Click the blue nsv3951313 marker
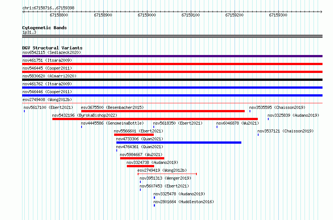 click(140, 182)
